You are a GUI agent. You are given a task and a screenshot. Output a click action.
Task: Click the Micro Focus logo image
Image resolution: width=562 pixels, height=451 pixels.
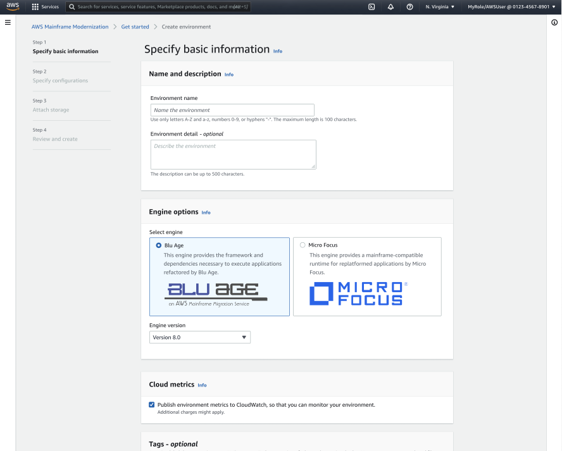[358, 294]
